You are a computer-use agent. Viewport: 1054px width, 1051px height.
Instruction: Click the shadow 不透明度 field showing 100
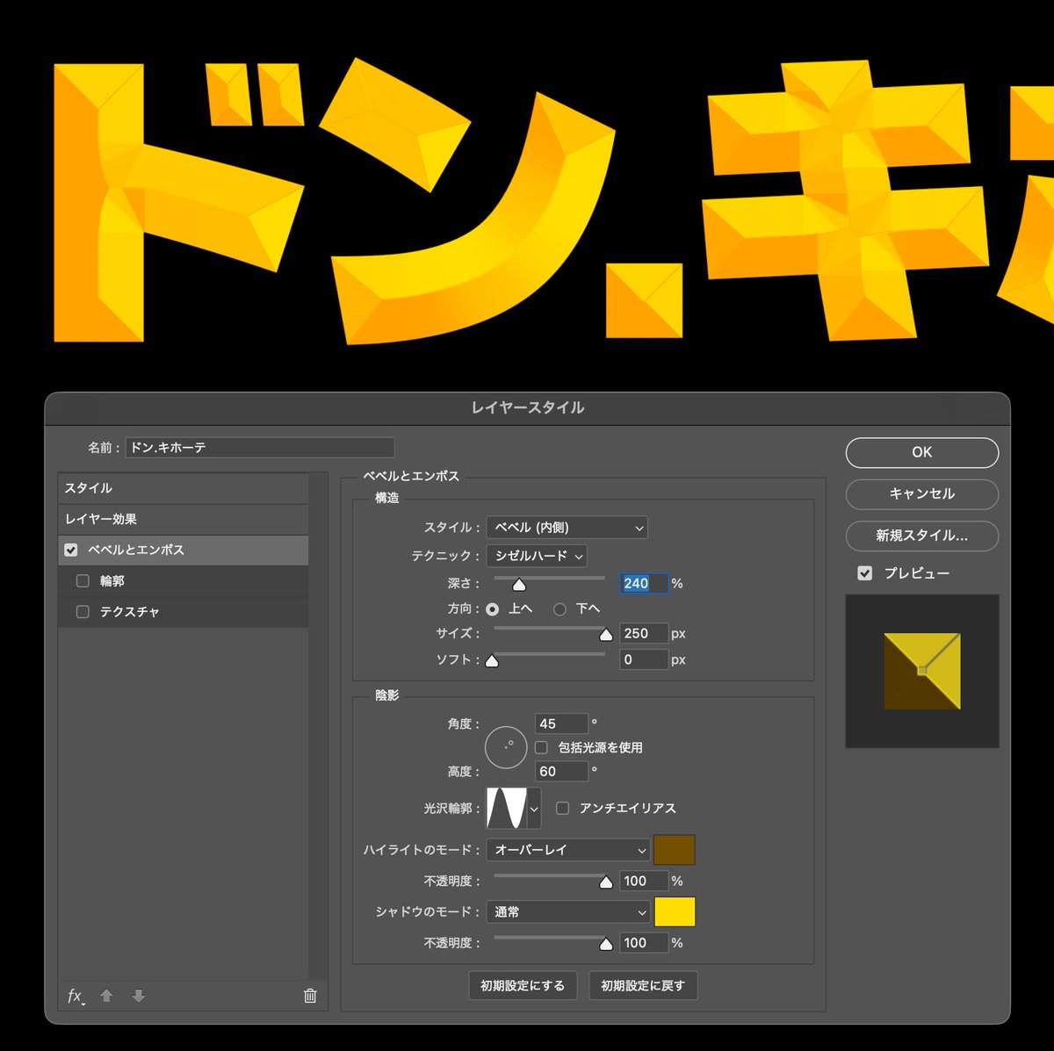tap(644, 943)
